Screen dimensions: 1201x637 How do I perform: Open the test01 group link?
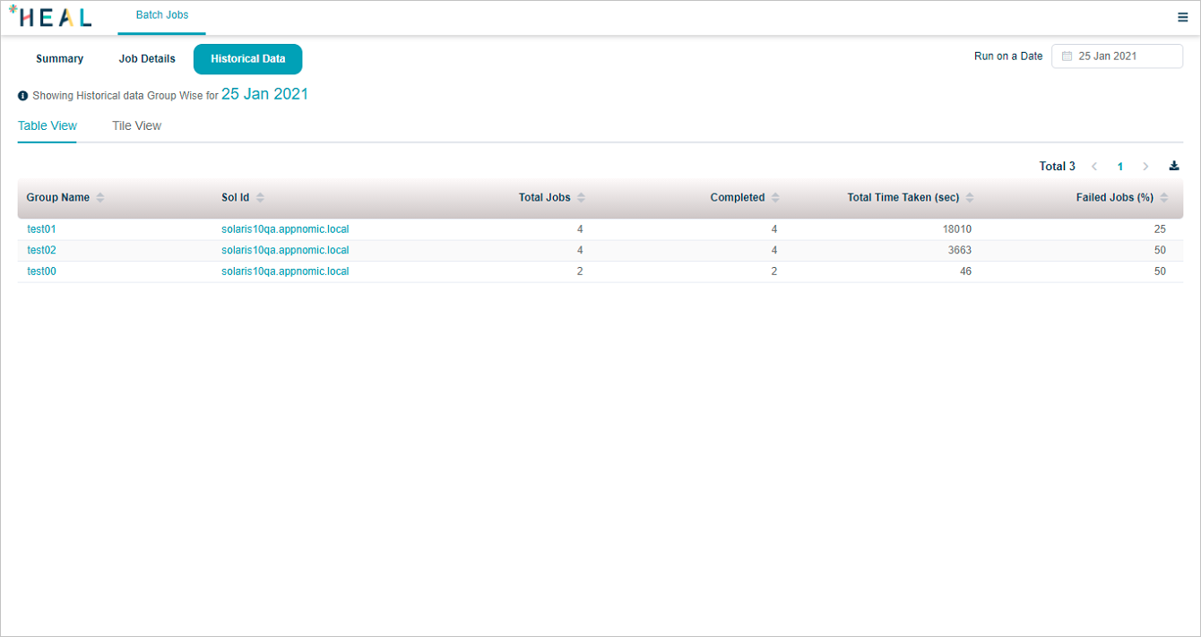coord(41,229)
